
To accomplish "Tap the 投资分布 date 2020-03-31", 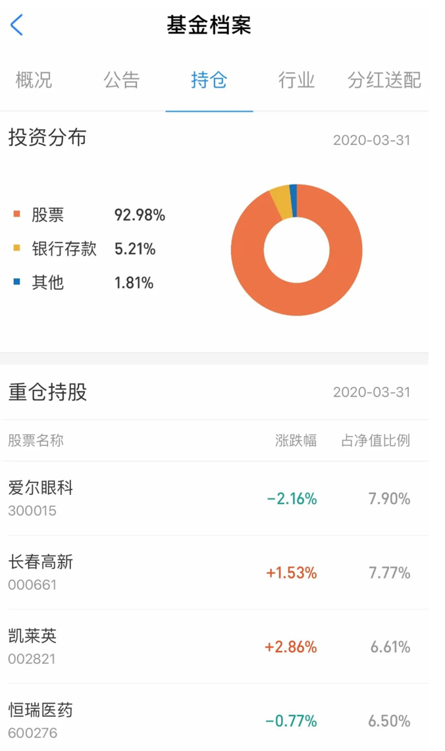I will coord(372,140).
